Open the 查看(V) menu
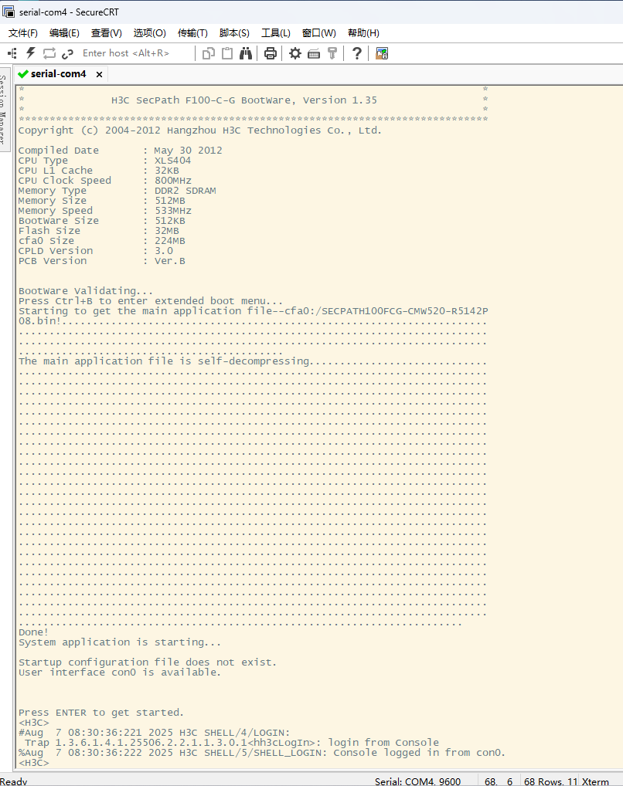623x786 pixels. pyautogui.click(x=107, y=33)
